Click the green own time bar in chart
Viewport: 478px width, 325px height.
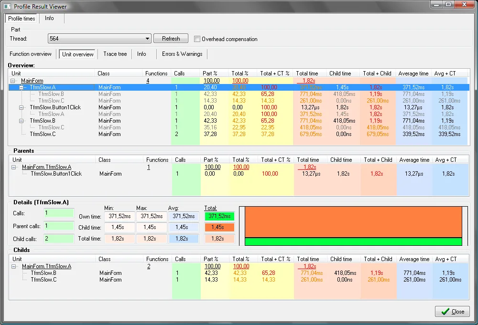(x=353, y=241)
